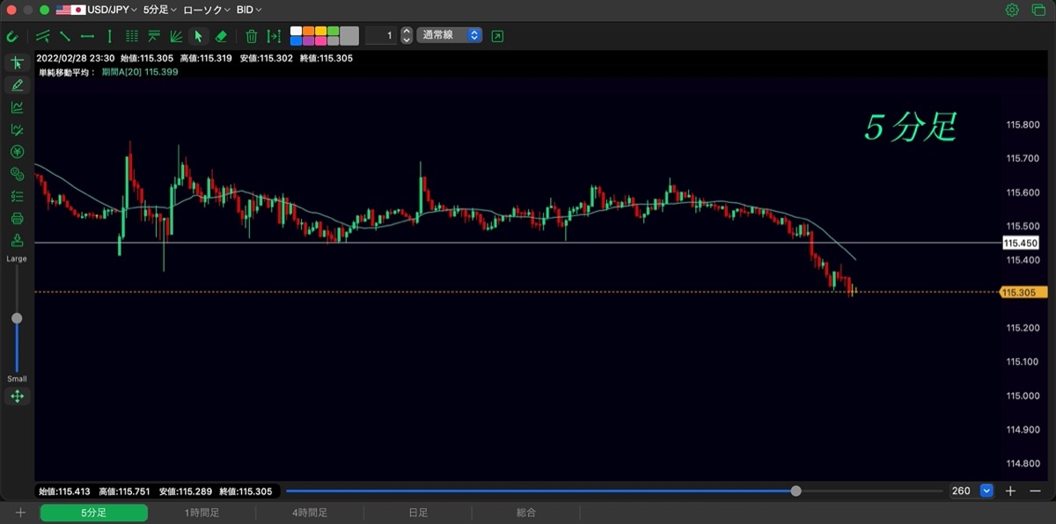Click the magnet snap icon in toolbar
This screenshot has height=524, width=1056.
tap(12, 36)
